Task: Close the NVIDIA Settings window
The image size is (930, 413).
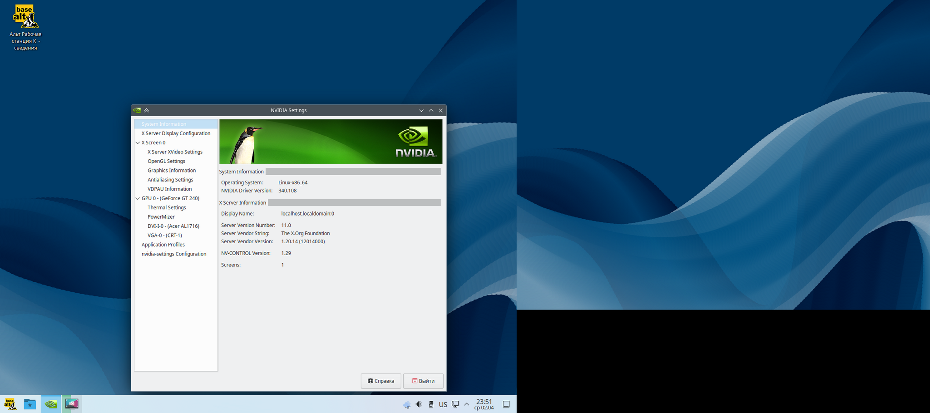Action: point(440,110)
